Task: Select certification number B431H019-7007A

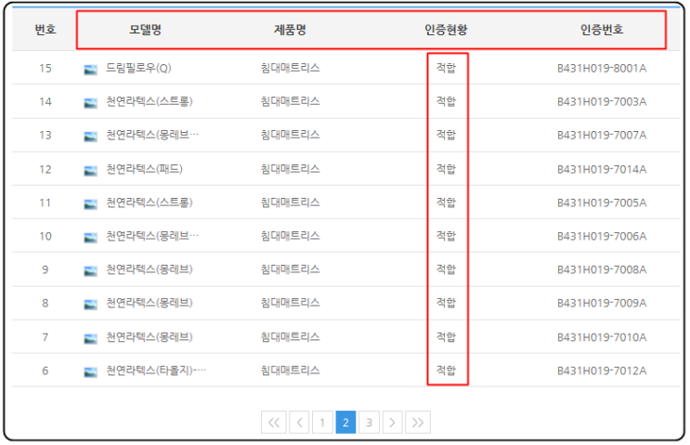Action: (602, 136)
